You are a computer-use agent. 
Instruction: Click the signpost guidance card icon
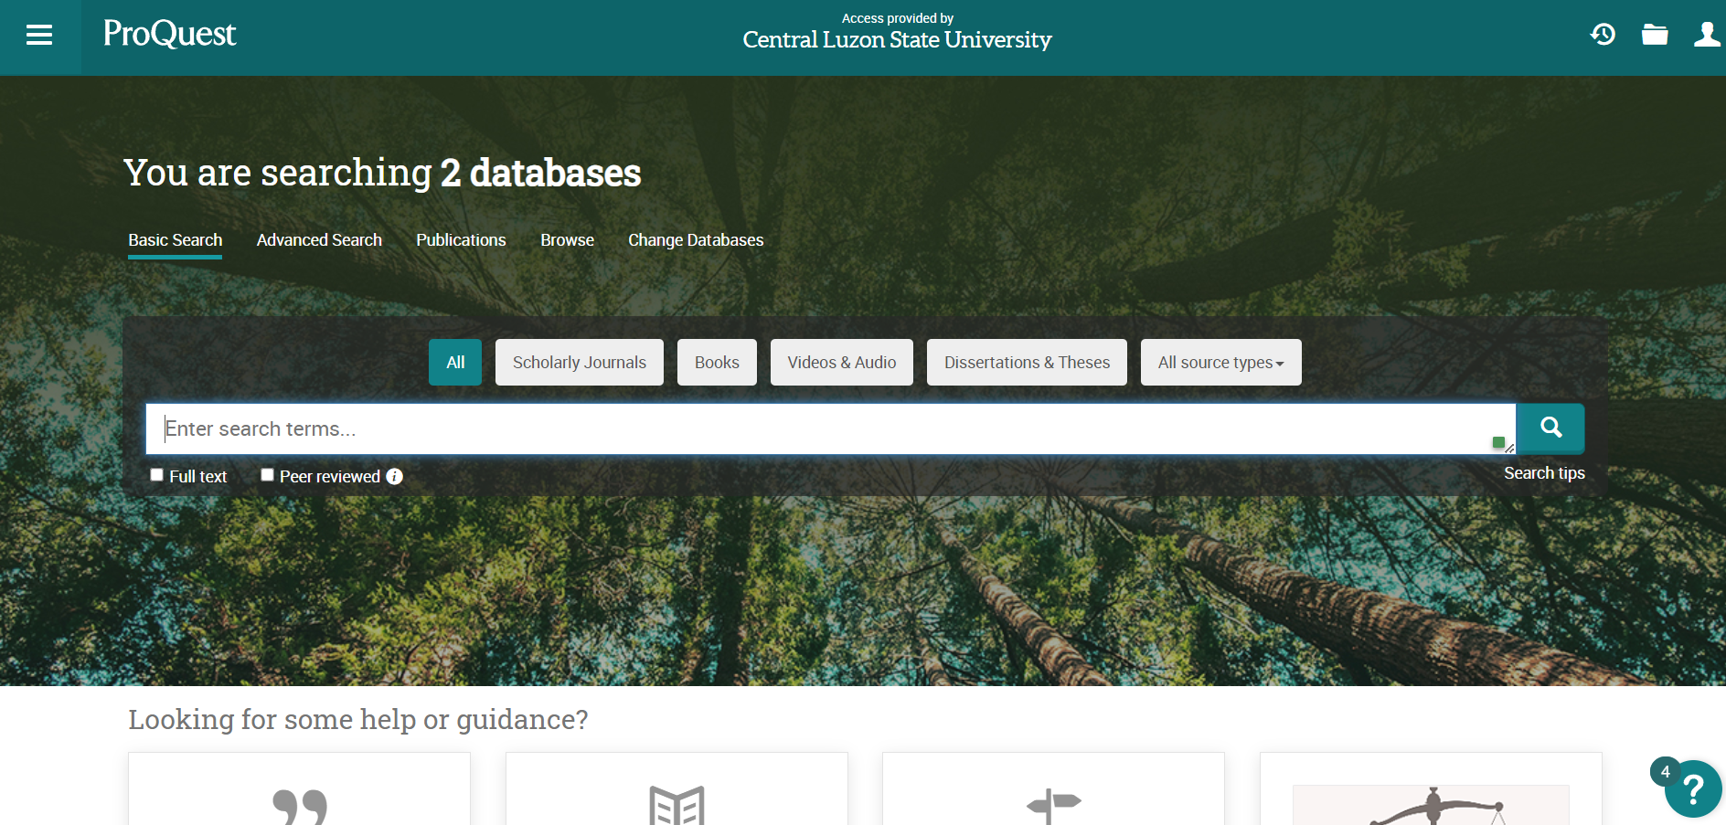[x=1053, y=805]
